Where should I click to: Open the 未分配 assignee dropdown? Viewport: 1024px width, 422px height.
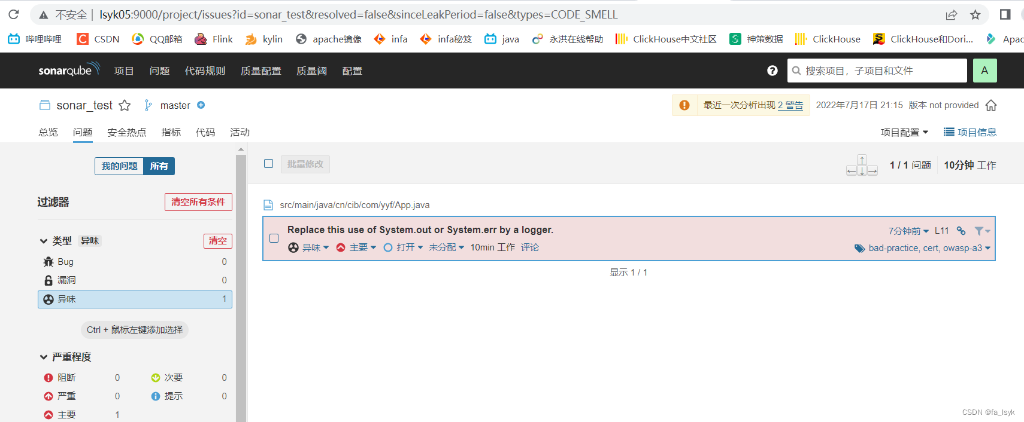coord(447,247)
